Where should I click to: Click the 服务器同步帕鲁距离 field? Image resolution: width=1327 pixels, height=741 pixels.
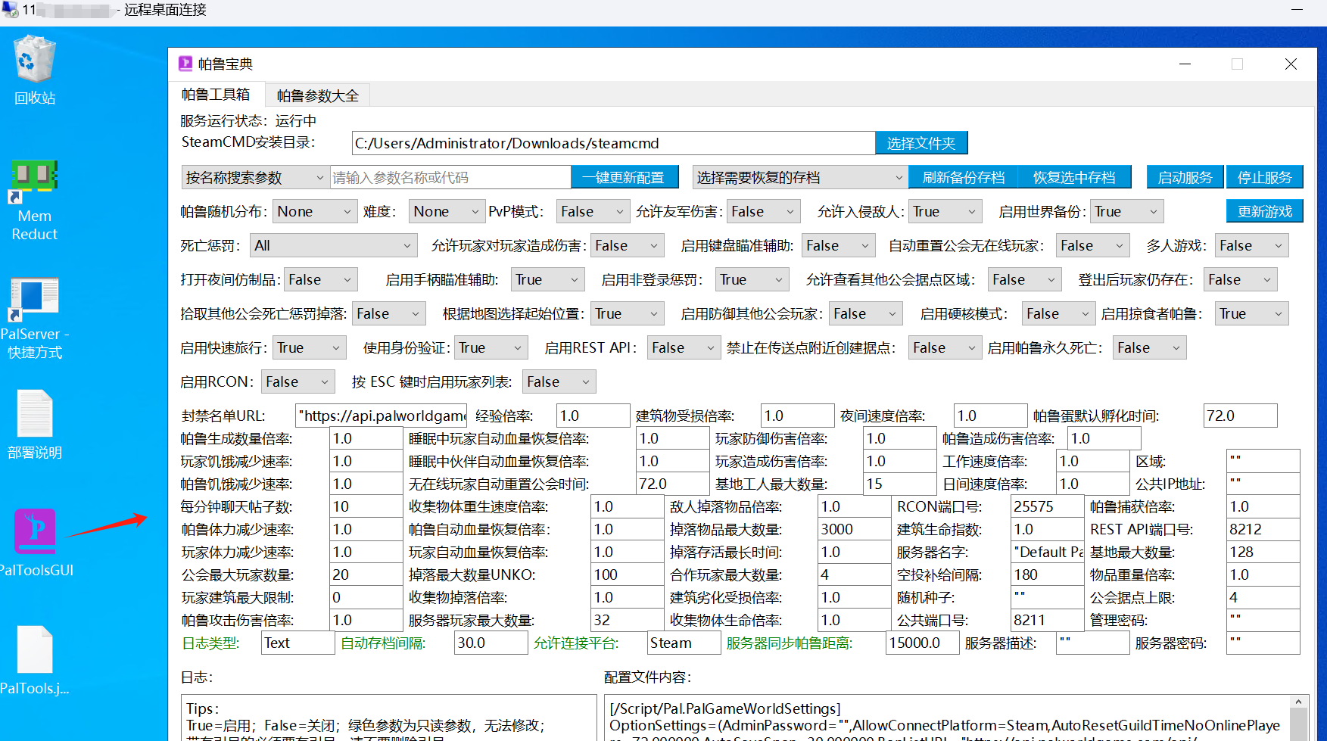922,643
